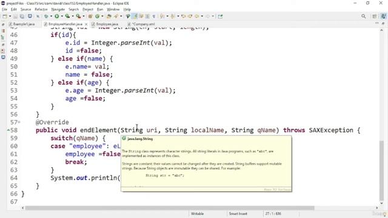Screen dimensions: 388x218
Task: Click '@Override' annotation on line 57
Action: tap(52, 122)
